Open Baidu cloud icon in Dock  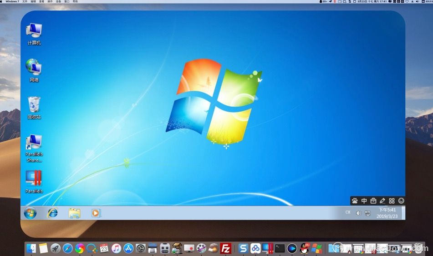click(x=255, y=249)
